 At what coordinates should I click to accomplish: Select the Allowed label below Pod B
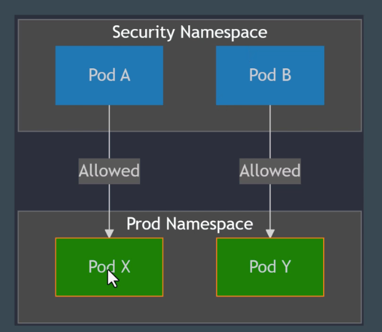(270, 171)
